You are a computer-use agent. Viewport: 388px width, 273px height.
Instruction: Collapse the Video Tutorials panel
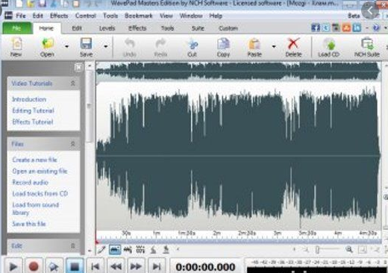(72, 83)
